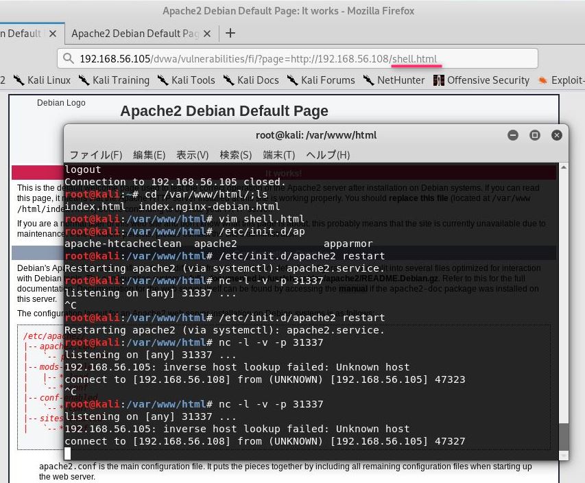585x483 pixels.
Task: Switch to 'Apache2 Debian Default Pag' tab
Action: tap(141, 34)
